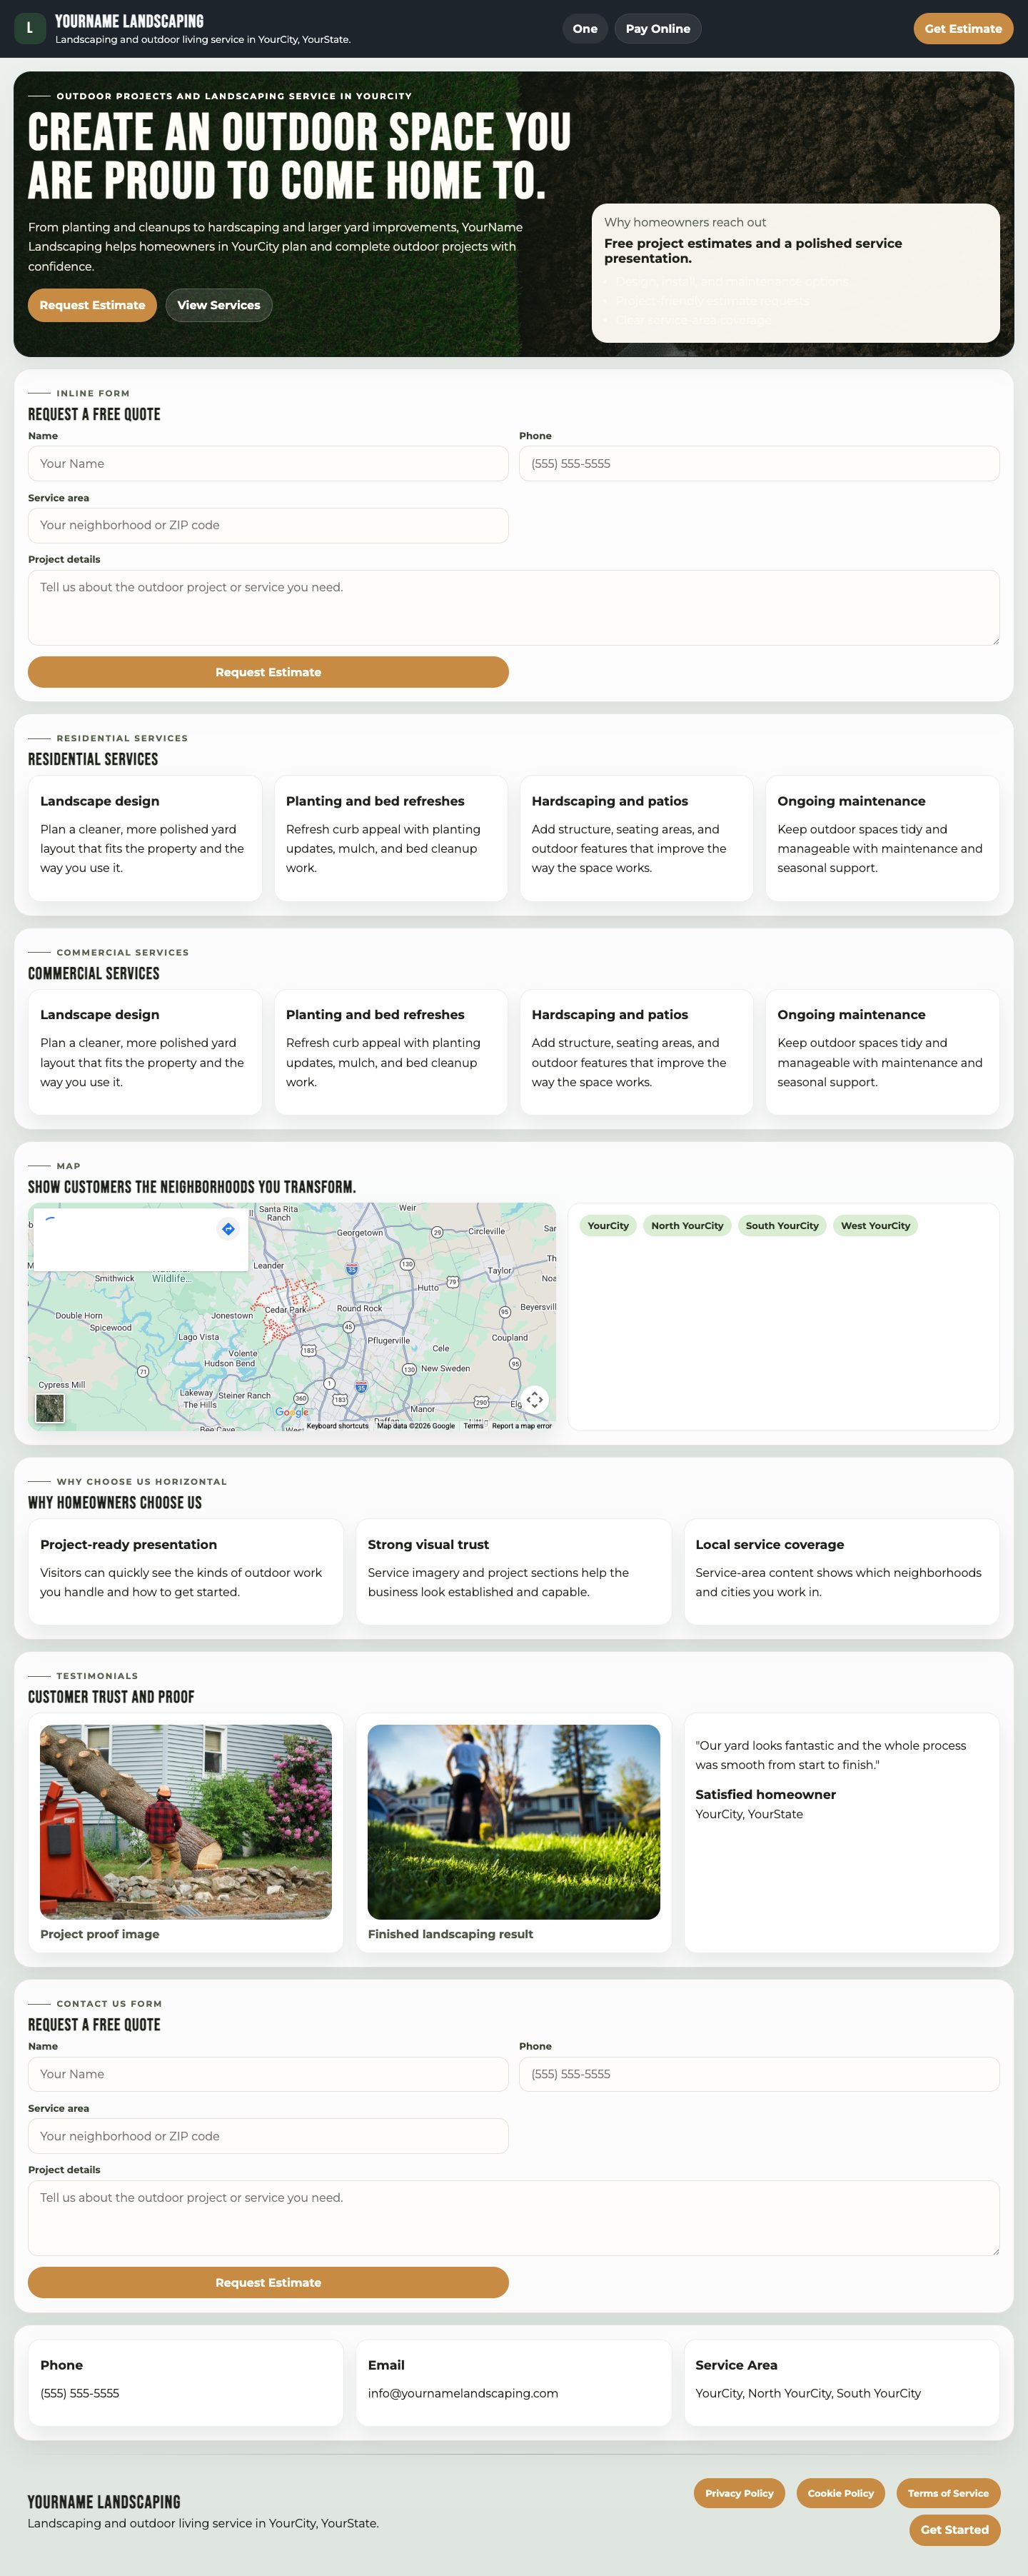Viewport: 1028px width, 2576px height.
Task: Click YourName Landscaping heading in footer
Action: click(104, 2502)
